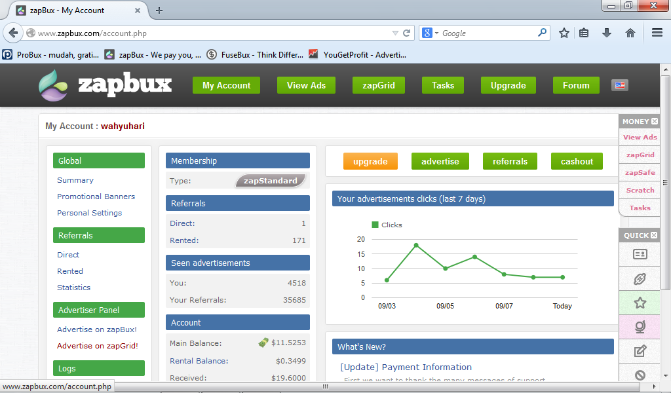Screen dimensions: 671x393
Task: Open the compose icon in the QUICK sidebar
Action: pos(639,350)
